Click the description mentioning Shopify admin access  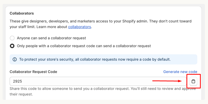pos(101,24)
